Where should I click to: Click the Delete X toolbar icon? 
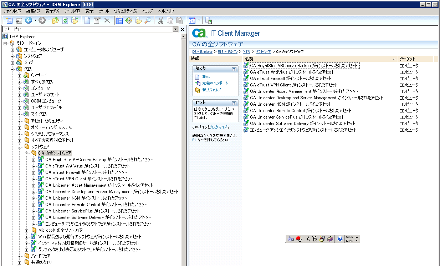pos(107,21)
